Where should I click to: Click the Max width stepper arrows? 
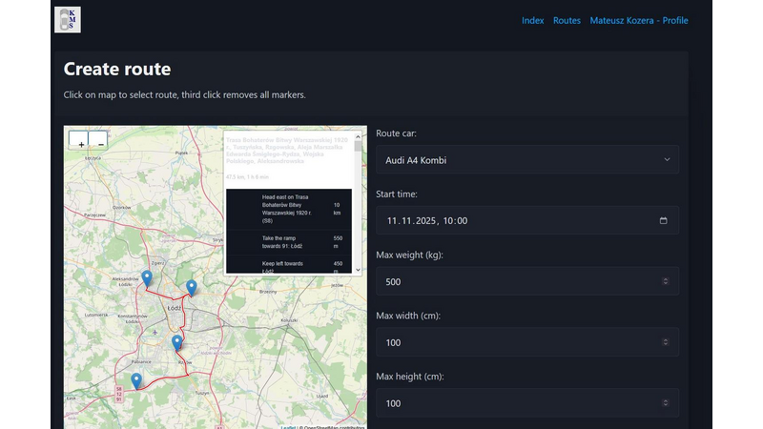tap(665, 342)
